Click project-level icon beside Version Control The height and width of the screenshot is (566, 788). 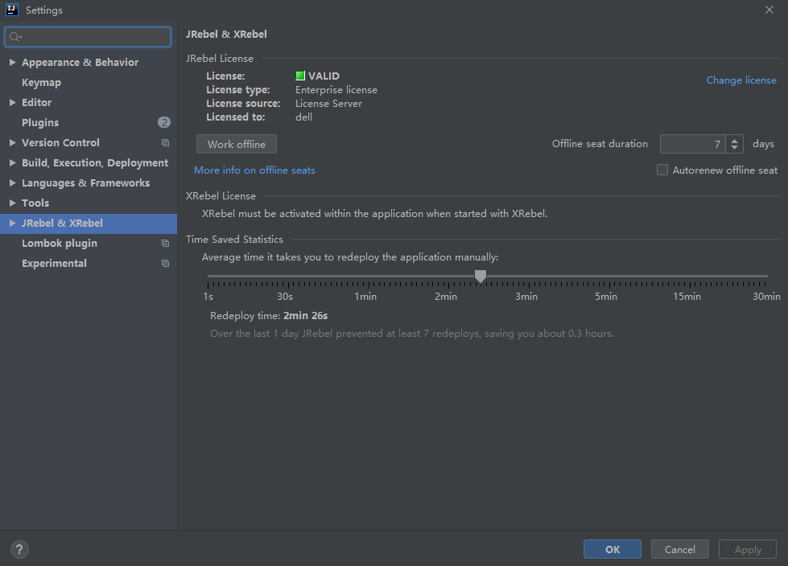pyautogui.click(x=165, y=142)
